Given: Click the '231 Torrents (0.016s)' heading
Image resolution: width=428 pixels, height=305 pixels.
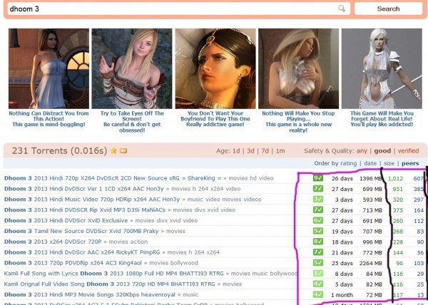Looking at the screenshot, I should 59,151.
